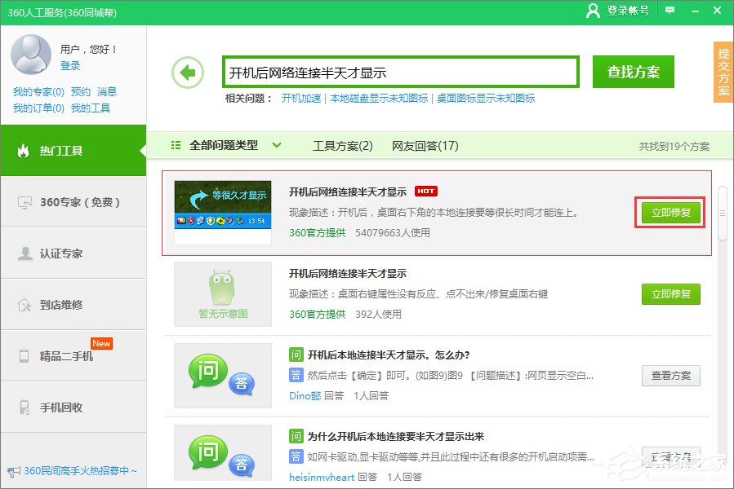This screenshot has width=734, height=489.
Task: Open 到店维修 via its store icon
Action: click(24, 303)
